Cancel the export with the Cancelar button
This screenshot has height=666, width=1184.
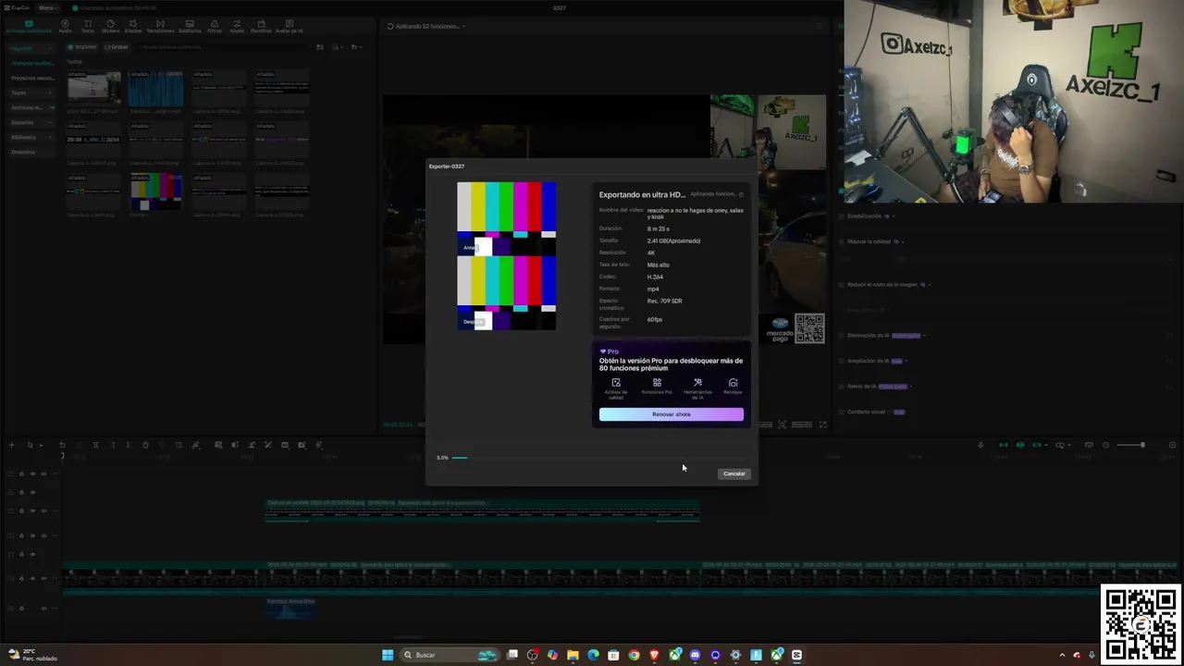tap(734, 474)
